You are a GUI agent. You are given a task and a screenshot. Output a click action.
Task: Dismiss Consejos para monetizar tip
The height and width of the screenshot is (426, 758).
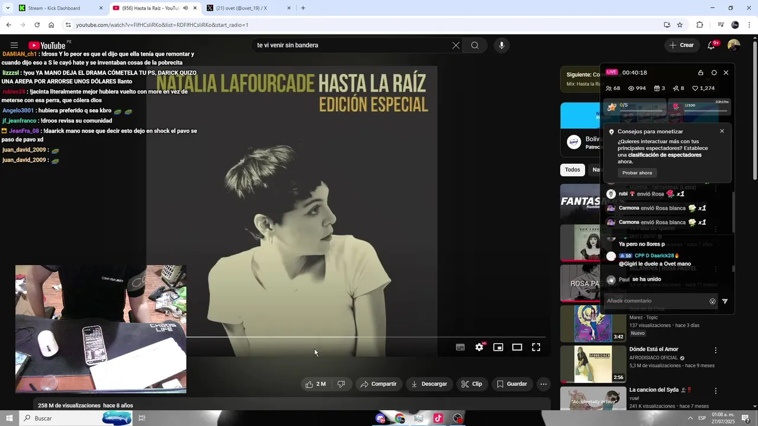[x=722, y=131]
